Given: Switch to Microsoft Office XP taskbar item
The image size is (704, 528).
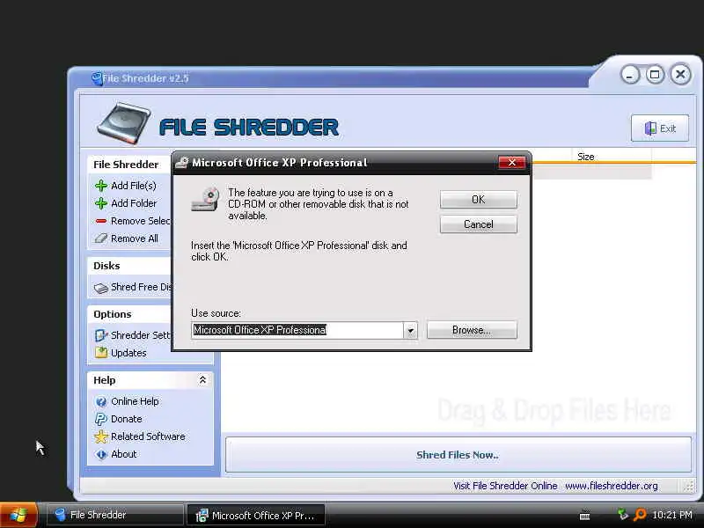Looking at the screenshot, I should pyautogui.click(x=255, y=516).
